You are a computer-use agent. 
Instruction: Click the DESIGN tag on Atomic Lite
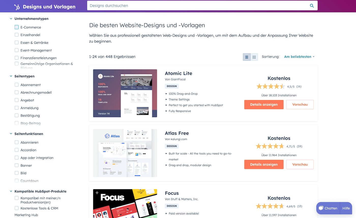click(172, 86)
